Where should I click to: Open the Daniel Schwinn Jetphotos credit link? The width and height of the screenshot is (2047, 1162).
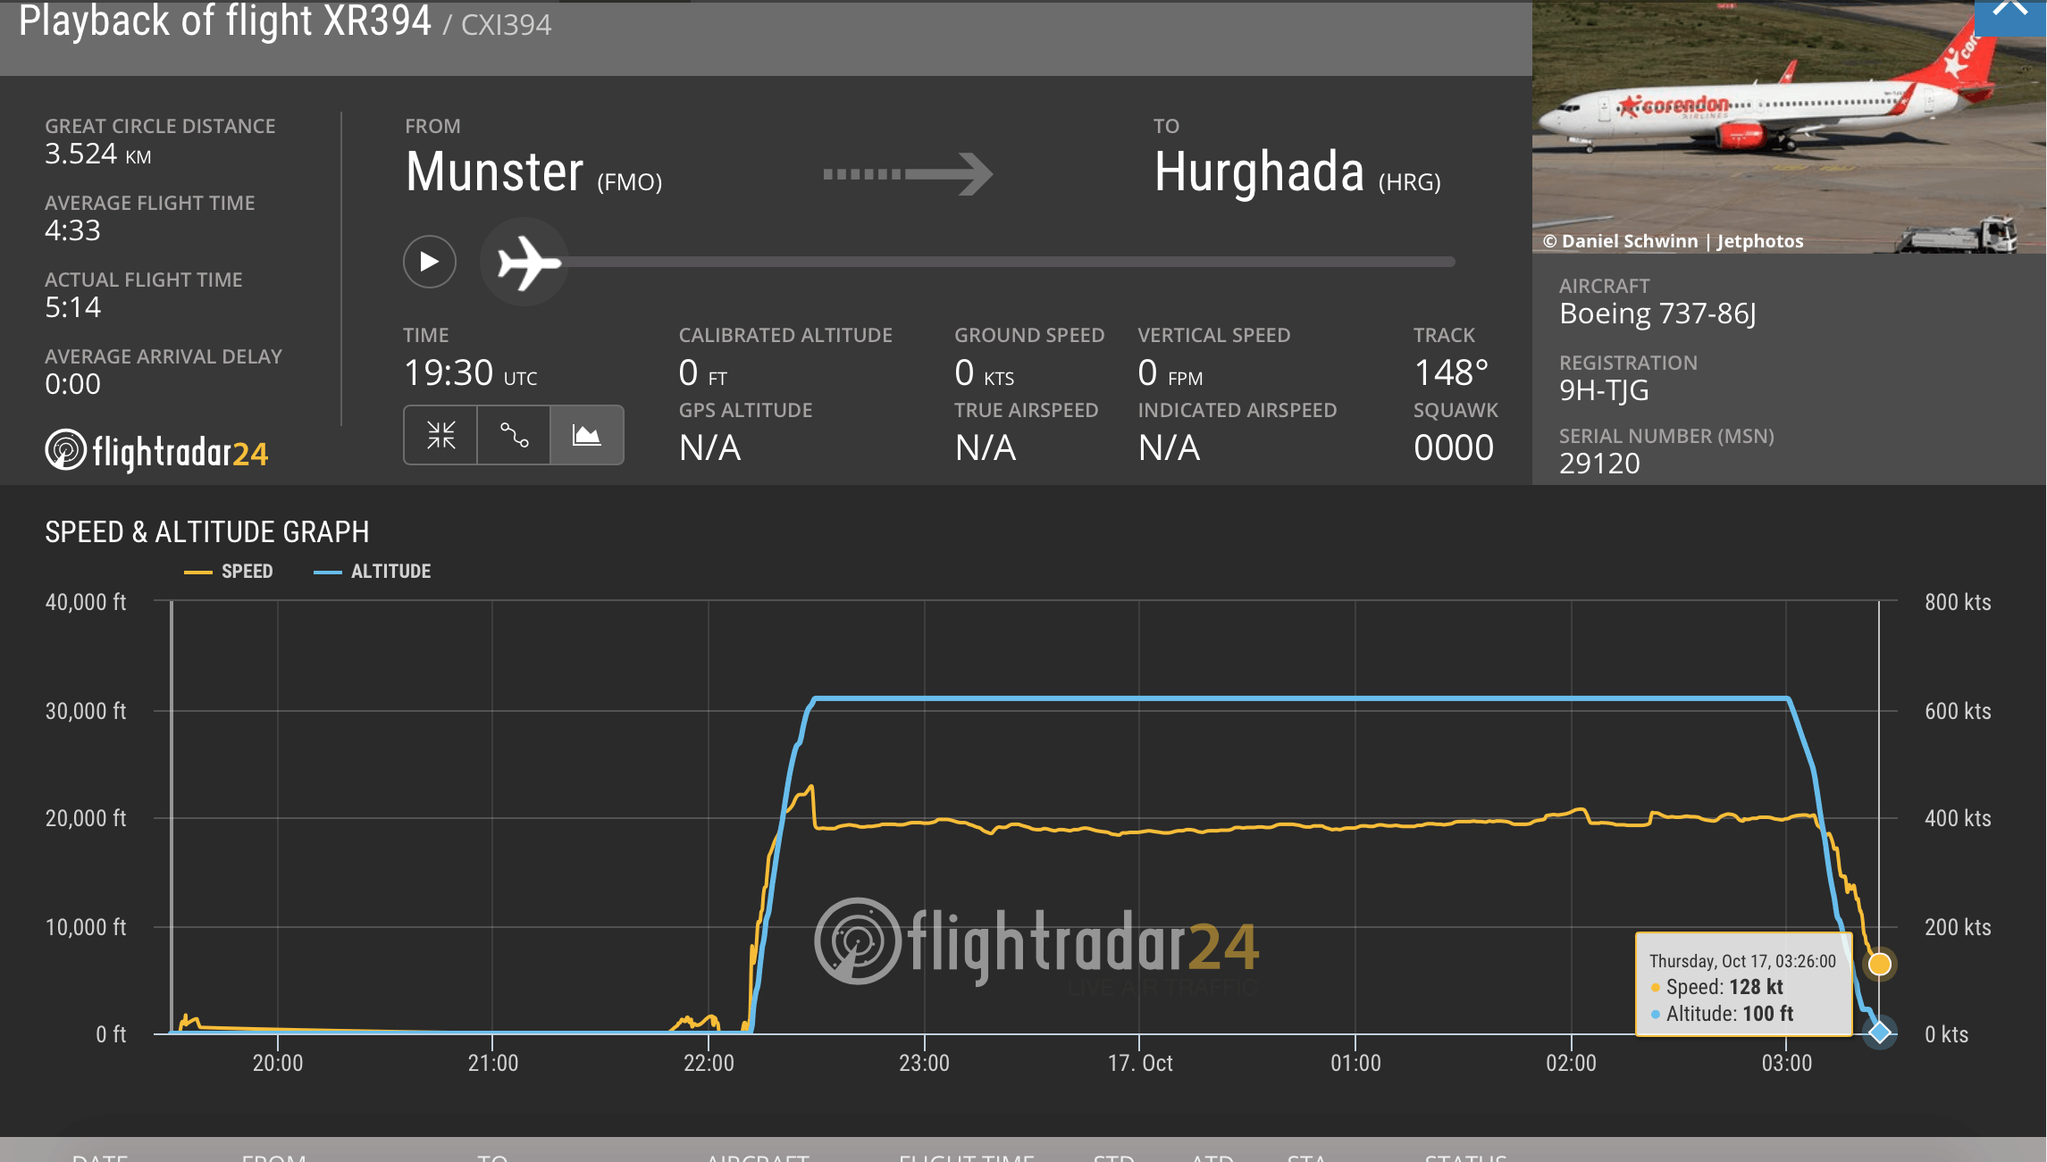pos(1673,241)
